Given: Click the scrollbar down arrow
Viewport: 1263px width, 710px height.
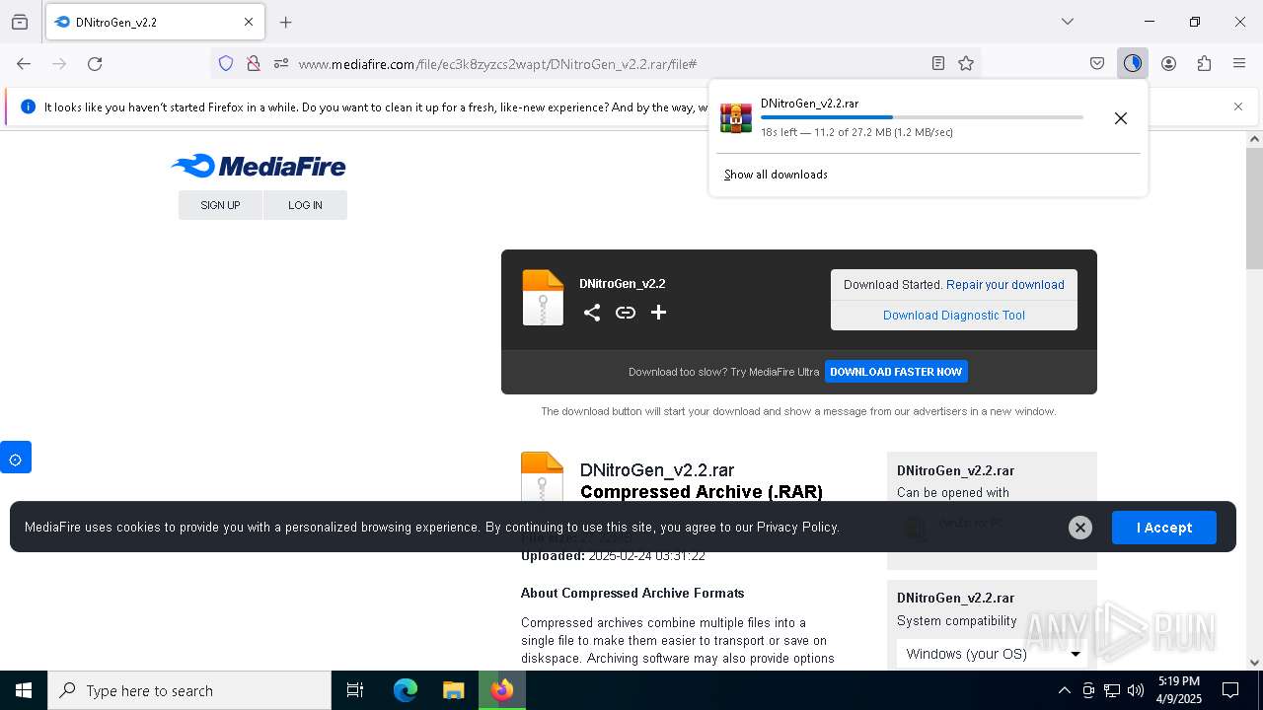Looking at the screenshot, I should point(1254,662).
